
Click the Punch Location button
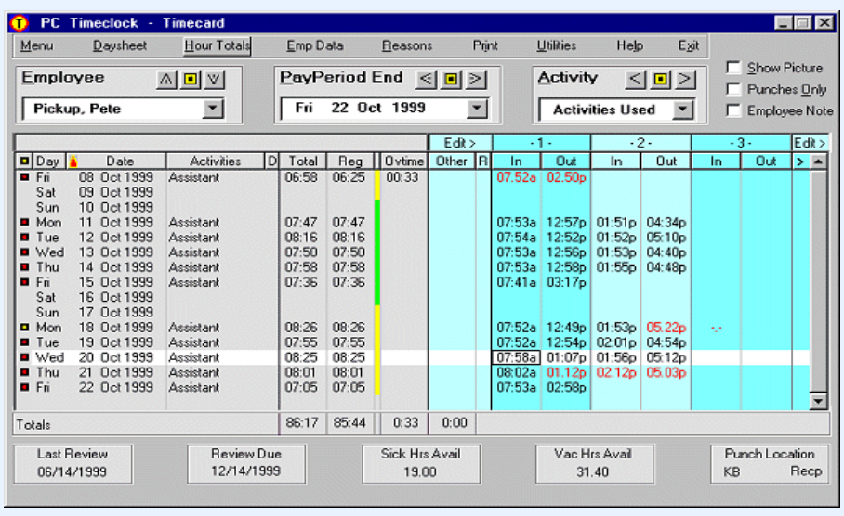pyautogui.click(x=770, y=463)
